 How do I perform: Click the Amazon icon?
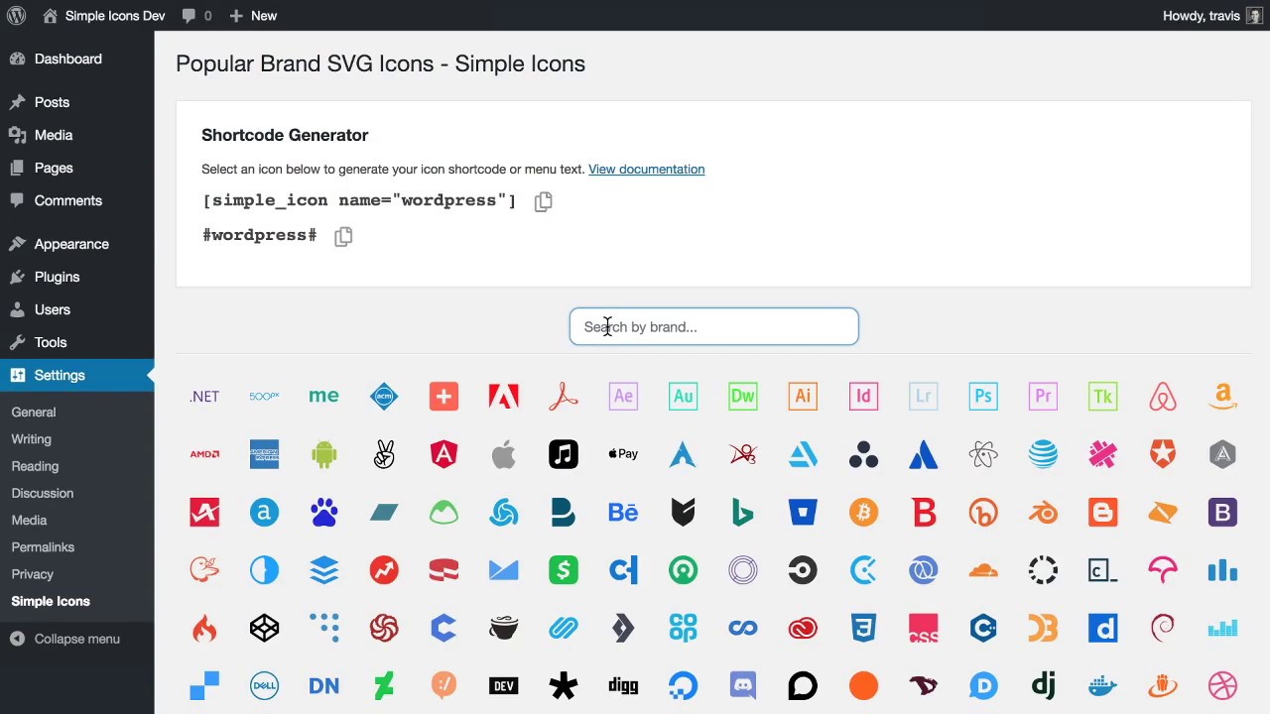(1222, 396)
